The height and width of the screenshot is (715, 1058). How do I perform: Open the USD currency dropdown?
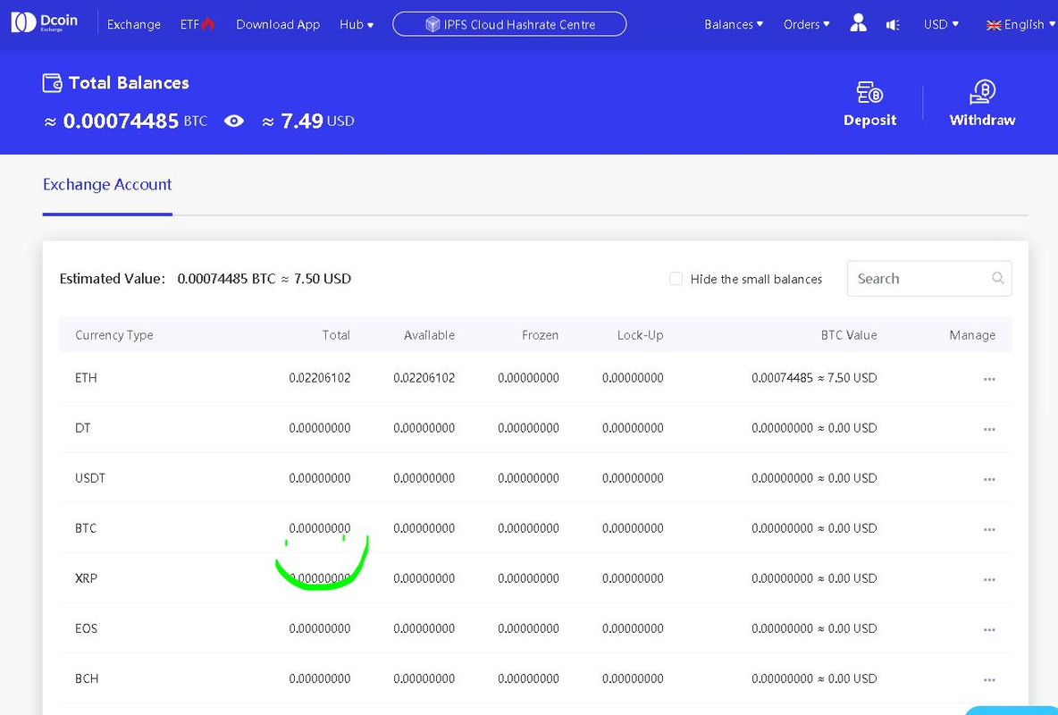pyautogui.click(x=941, y=24)
